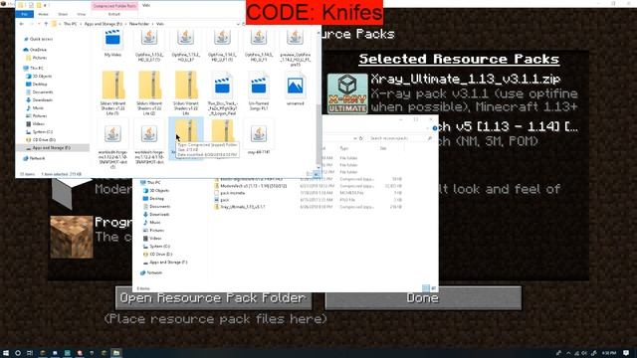Open the Extract ribbon tab
Viewport: 637px width, 358px height.
114,14
